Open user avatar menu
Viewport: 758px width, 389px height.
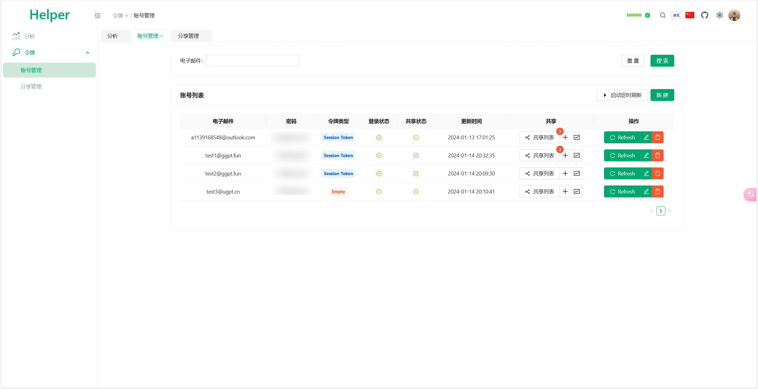tap(734, 15)
